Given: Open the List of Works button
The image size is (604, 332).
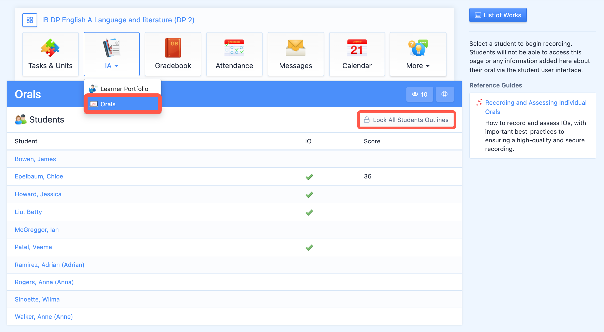Looking at the screenshot, I should tap(498, 15).
